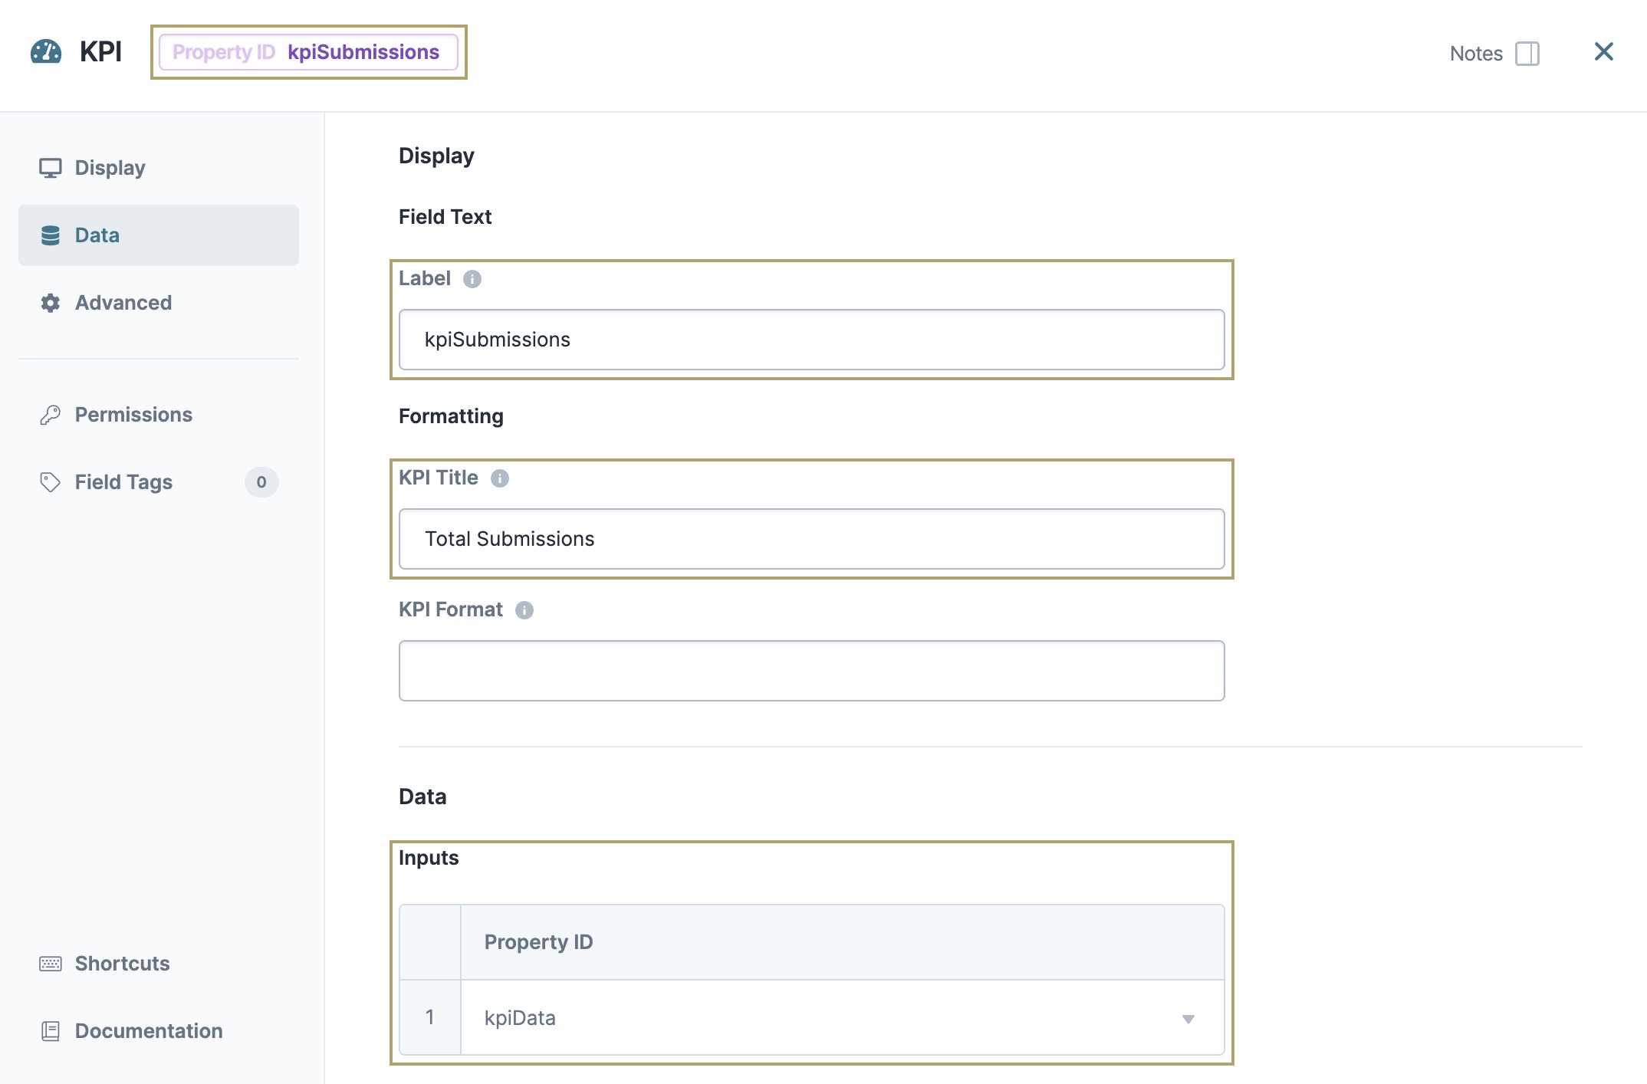
Task: Click the Display monitor icon
Action: pos(51,168)
